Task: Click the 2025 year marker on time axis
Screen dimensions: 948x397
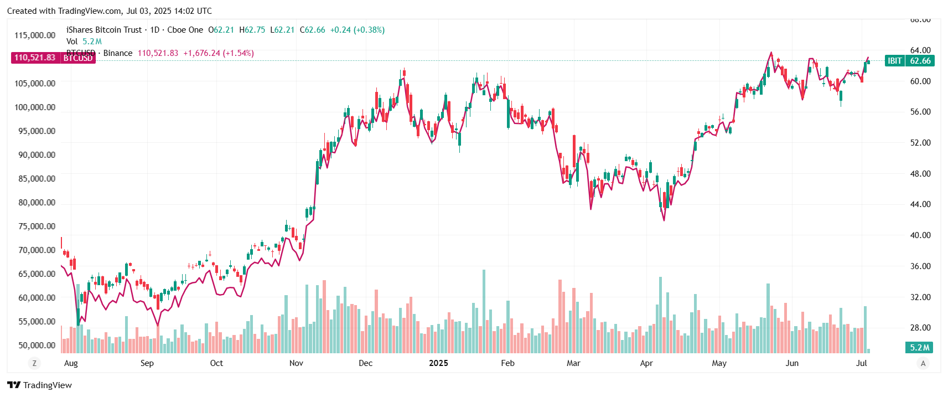Action: (x=438, y=363)
